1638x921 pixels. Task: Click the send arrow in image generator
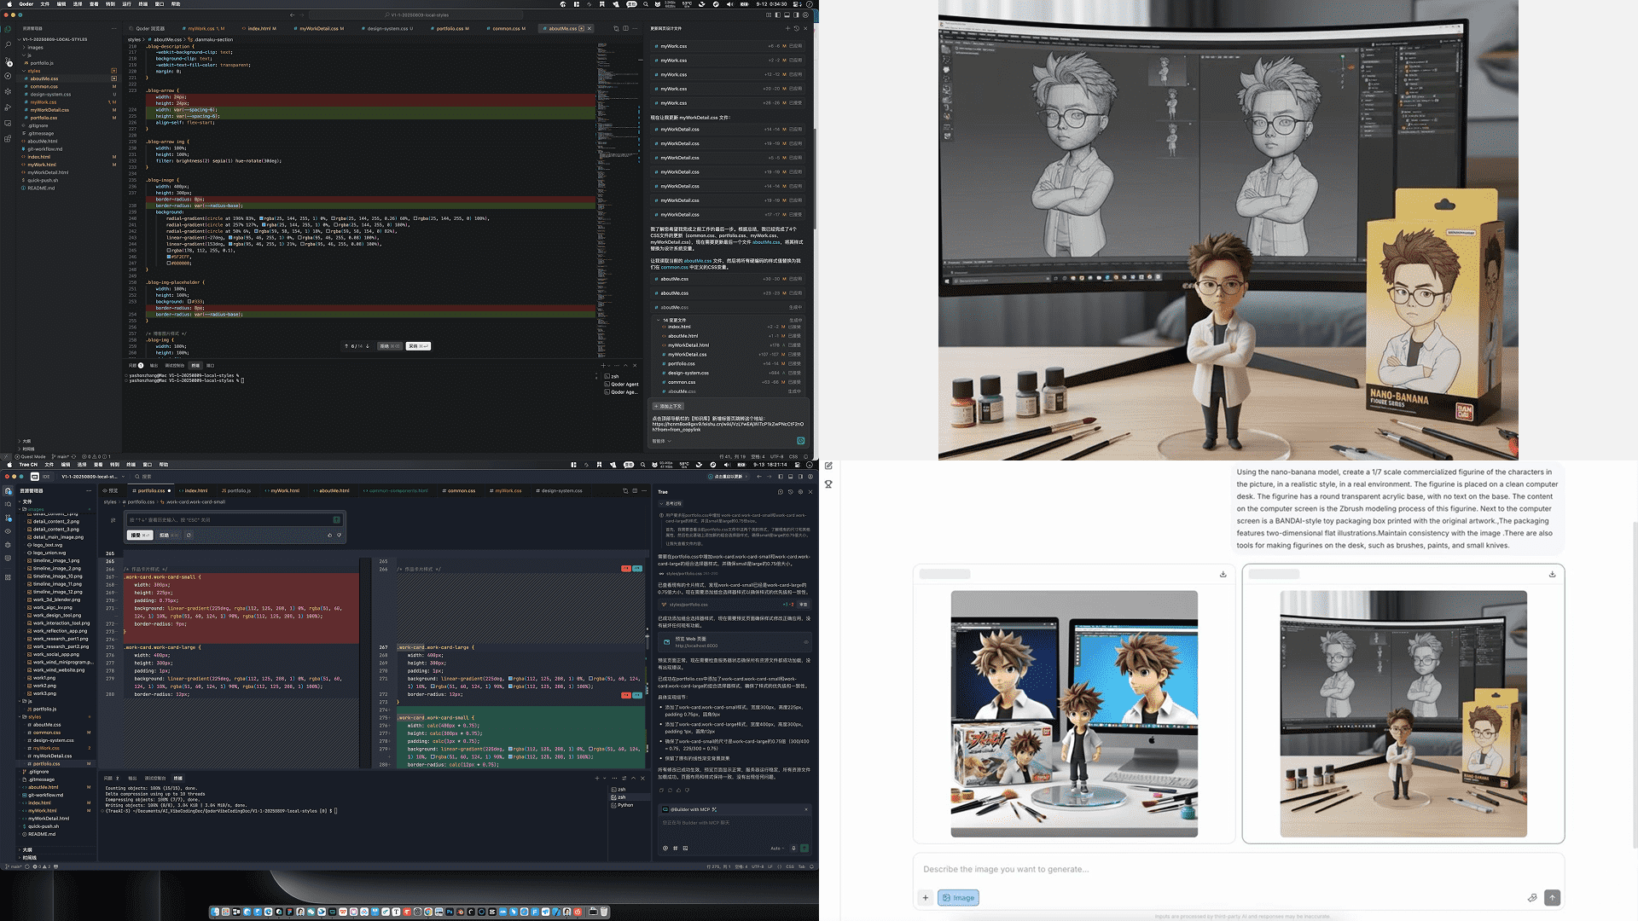(x=1552, y=897)
